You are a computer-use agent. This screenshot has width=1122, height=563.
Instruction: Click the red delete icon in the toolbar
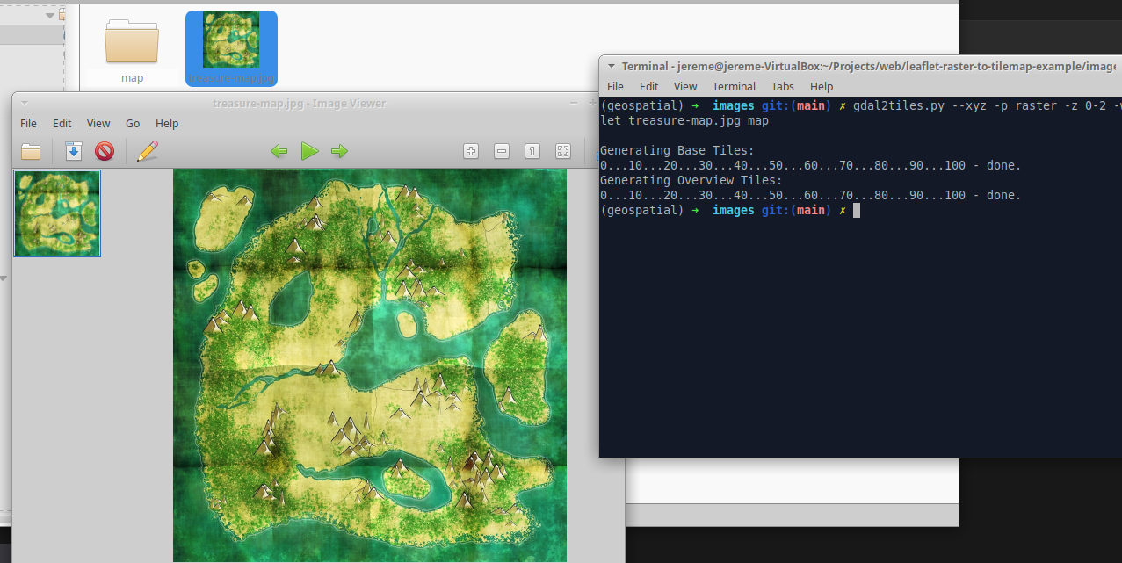click(104, 151)
